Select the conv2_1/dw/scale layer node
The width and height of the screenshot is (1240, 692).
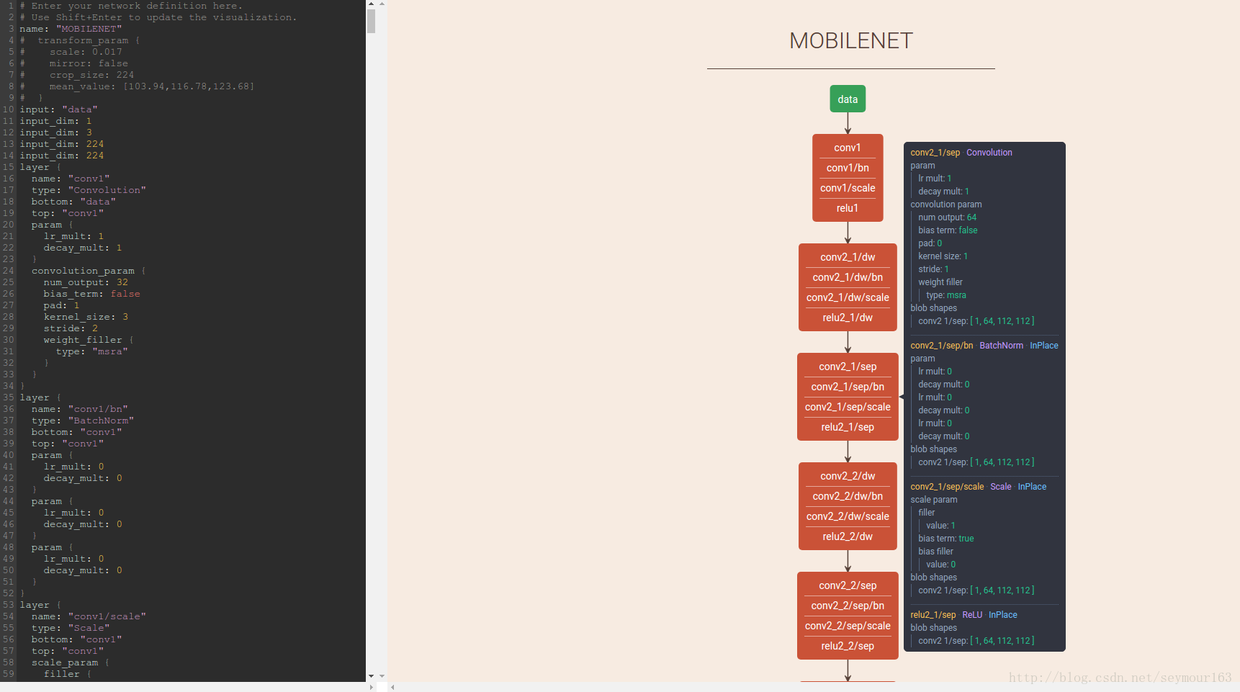pyautogui.click(x=848, y=297)
